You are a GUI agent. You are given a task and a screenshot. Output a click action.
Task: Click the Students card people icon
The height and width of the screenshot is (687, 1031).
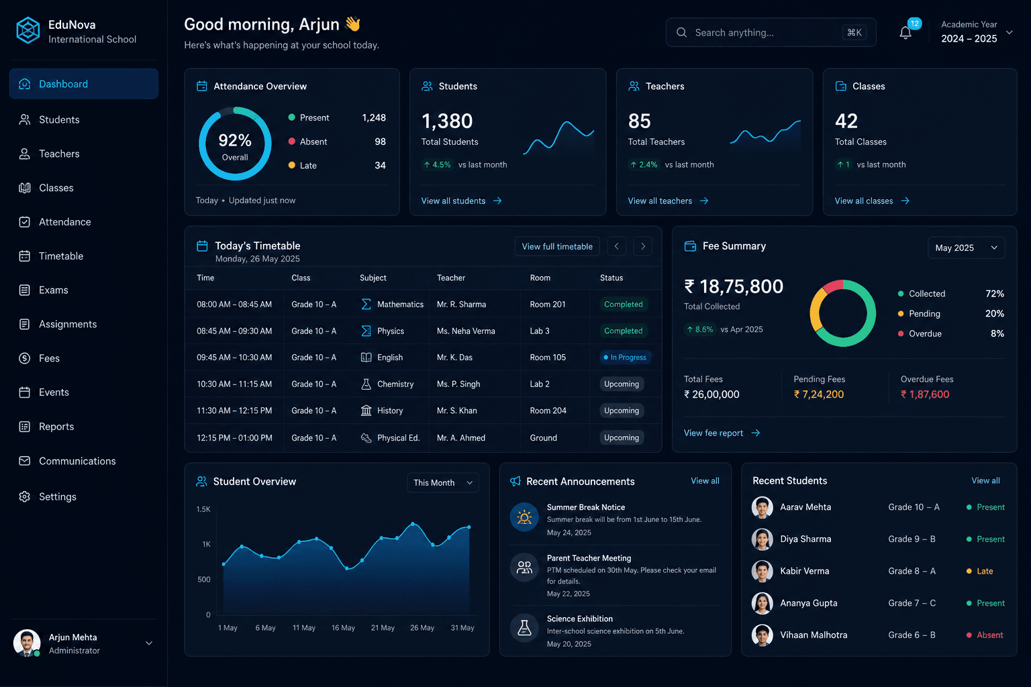click(427, 86)
